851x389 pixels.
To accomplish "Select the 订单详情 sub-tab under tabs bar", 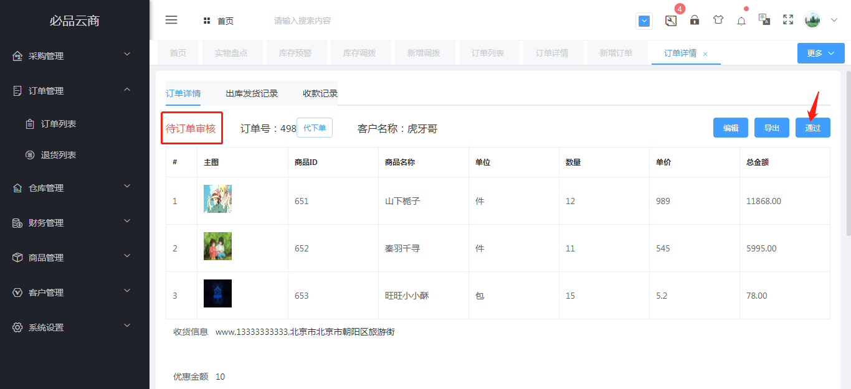I will click(x=183, y=93).
